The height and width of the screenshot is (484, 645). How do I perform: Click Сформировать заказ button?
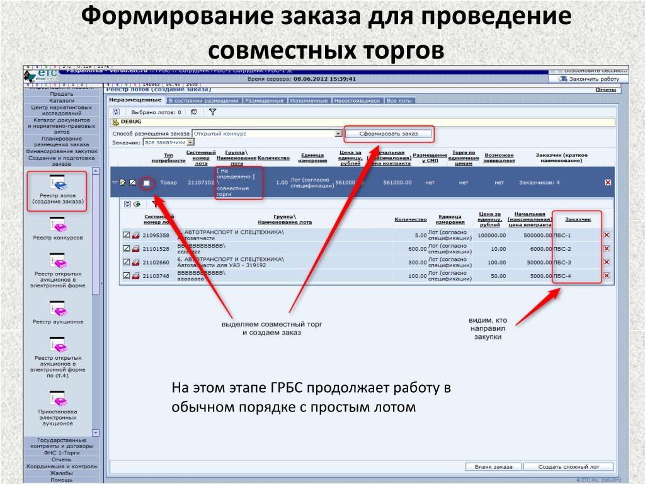coord(388,134)
